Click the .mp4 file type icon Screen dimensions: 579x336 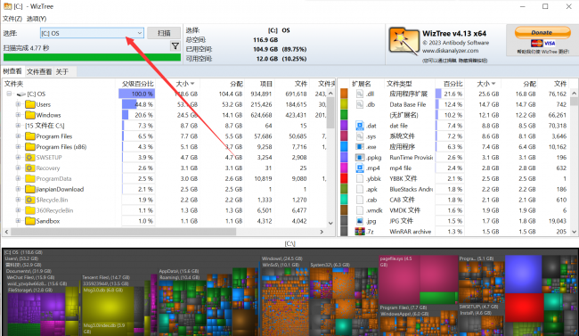tap(360, 168)
